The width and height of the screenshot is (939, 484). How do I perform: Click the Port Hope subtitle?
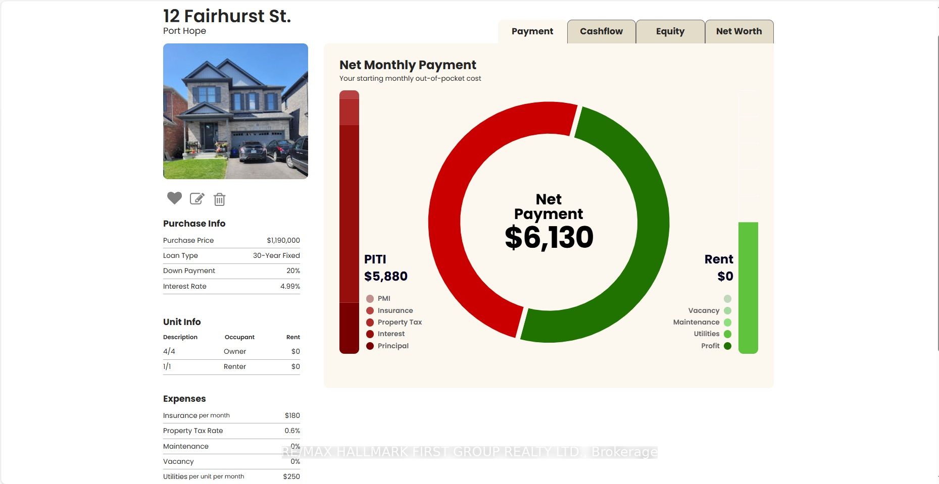184,31
